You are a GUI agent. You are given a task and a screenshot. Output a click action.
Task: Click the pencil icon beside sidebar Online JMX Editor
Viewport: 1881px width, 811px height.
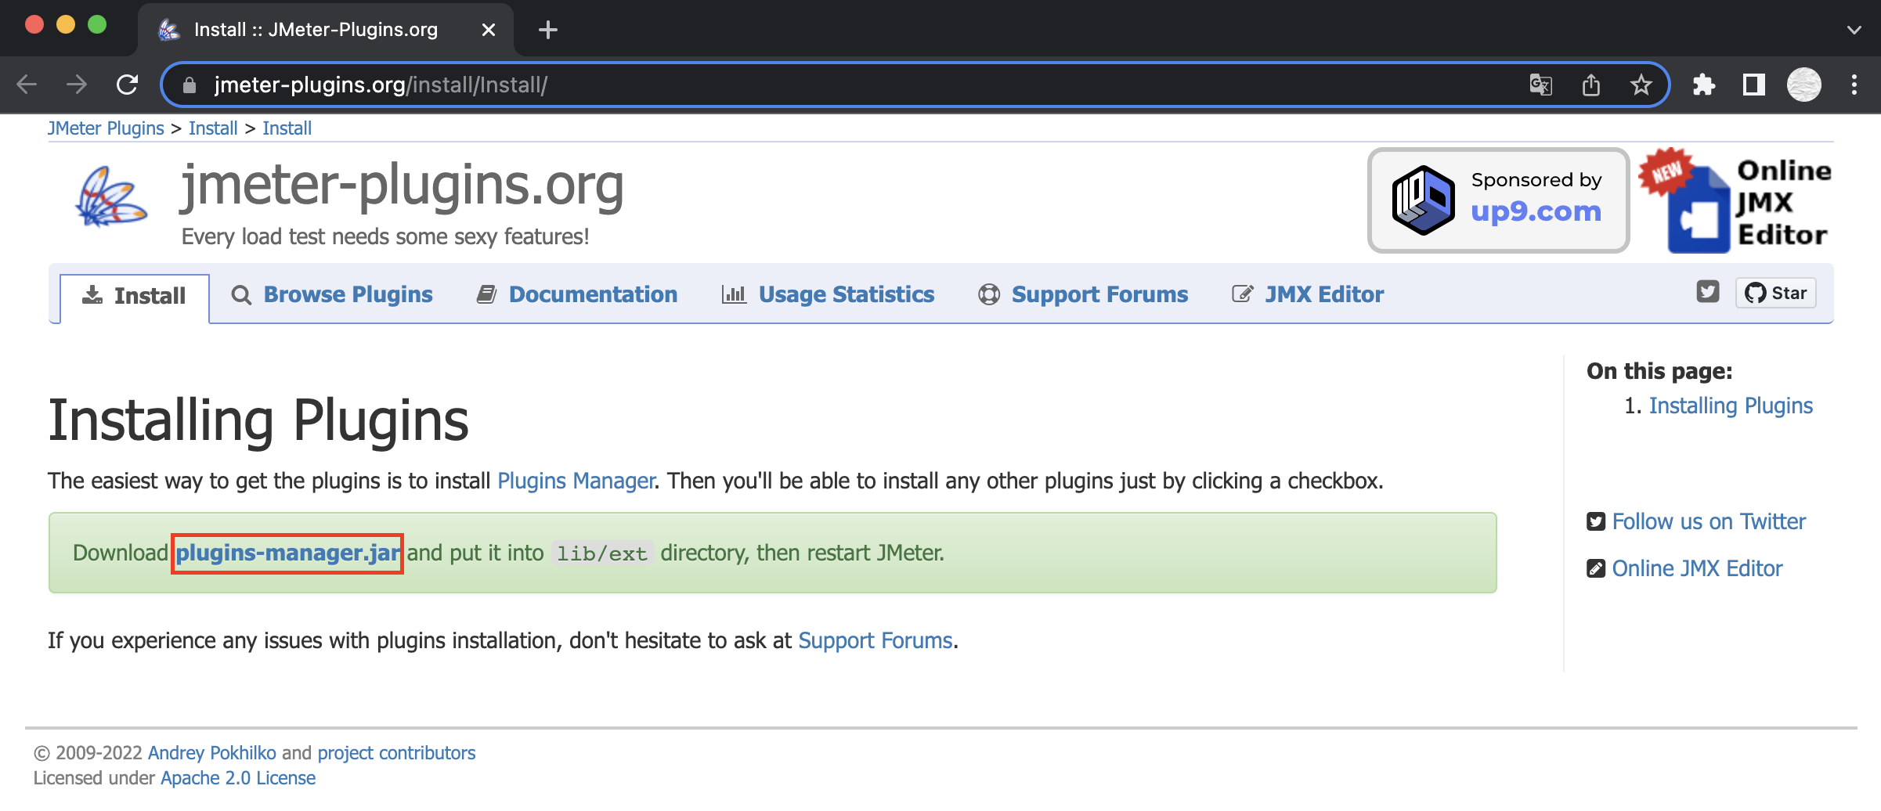pyautogui.click(x=1595, y=568)
